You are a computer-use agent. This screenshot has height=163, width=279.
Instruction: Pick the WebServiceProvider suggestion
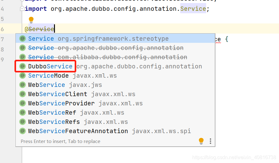point(115,103)
